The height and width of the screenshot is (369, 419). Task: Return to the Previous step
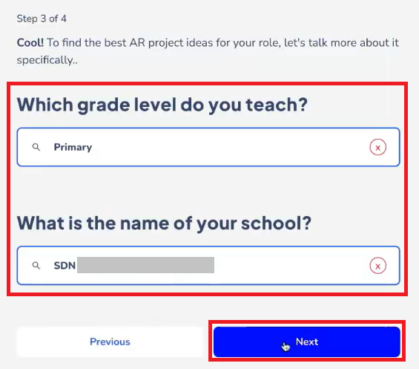tap(110, 342)
